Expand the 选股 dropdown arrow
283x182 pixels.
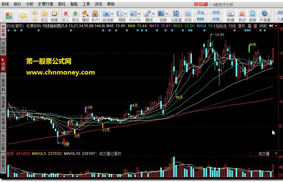click(x=167, y=14)
